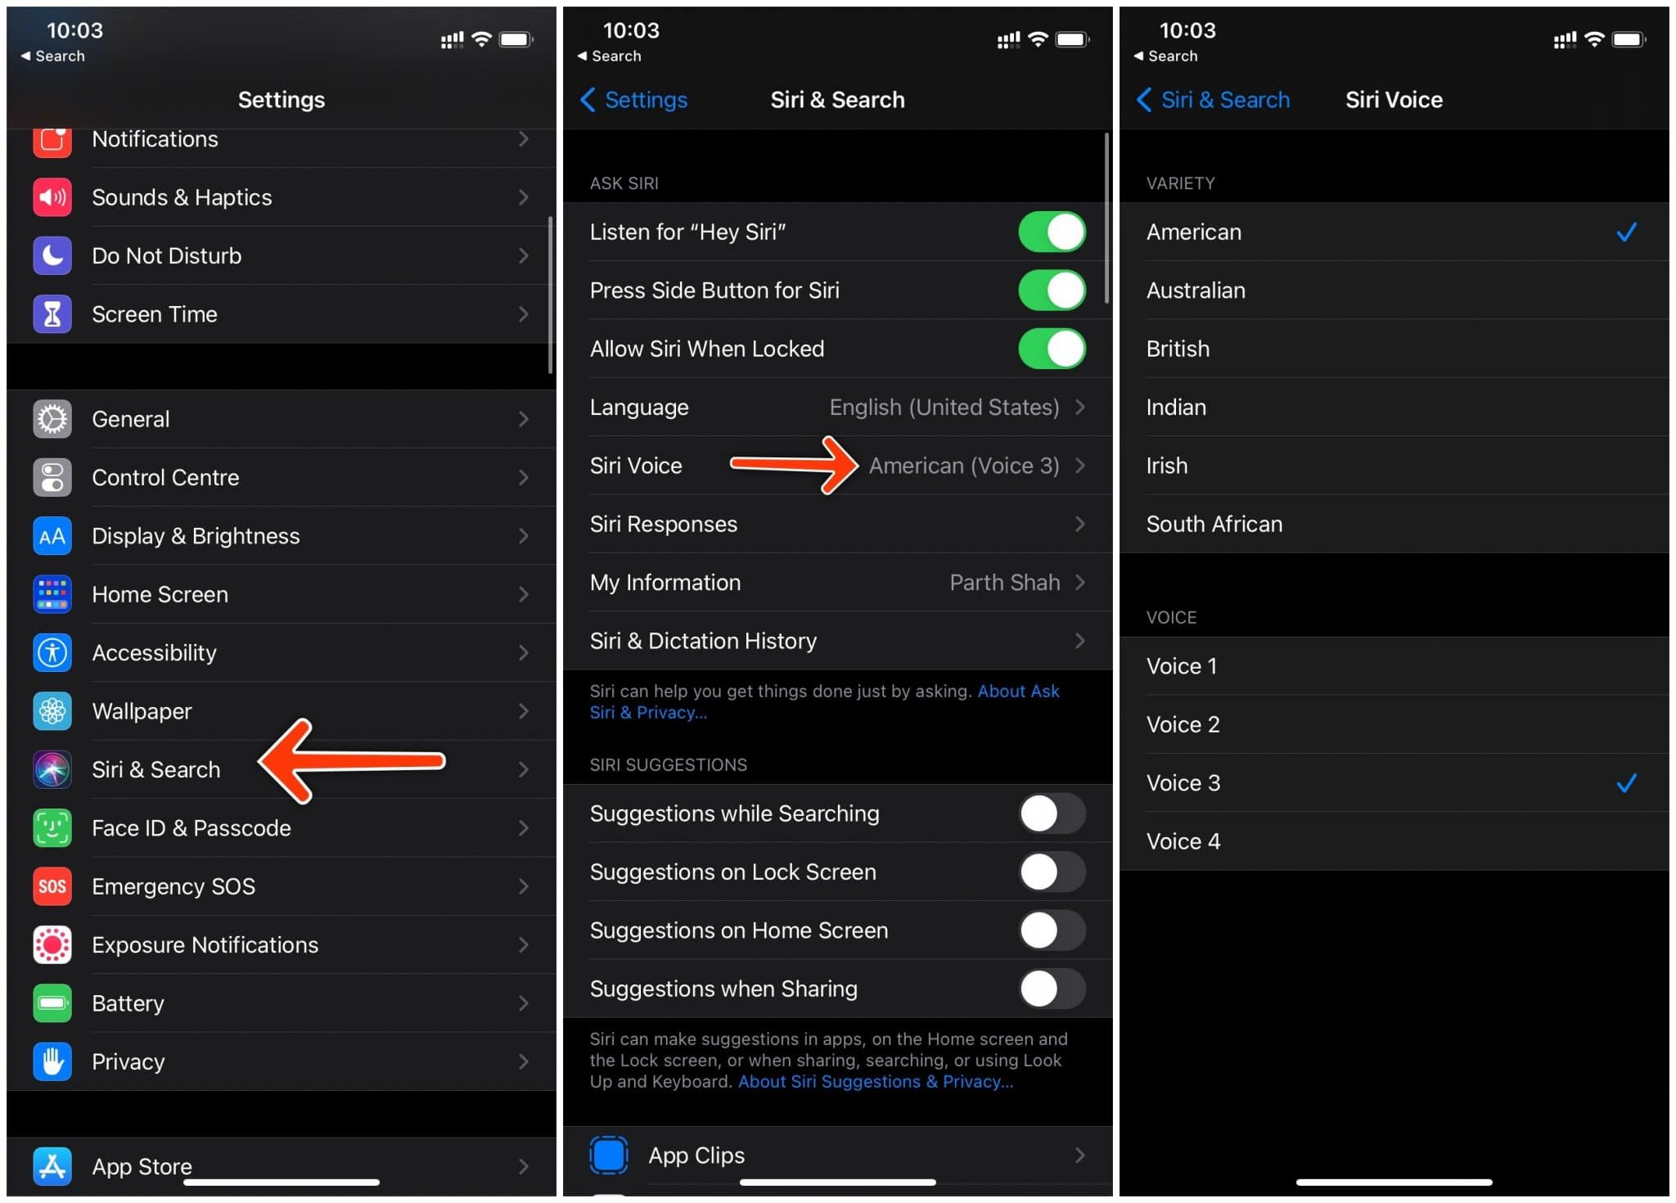Open Face ID & Passcode settings
This screenshot has width=1676, height=1203.
point(278,828)
